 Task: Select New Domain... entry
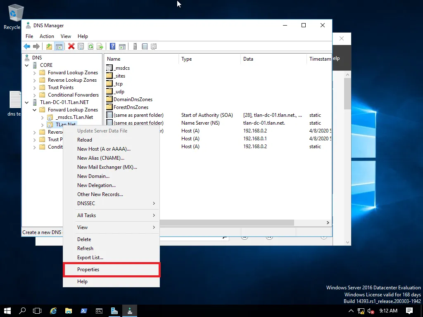tap(112, 176)
